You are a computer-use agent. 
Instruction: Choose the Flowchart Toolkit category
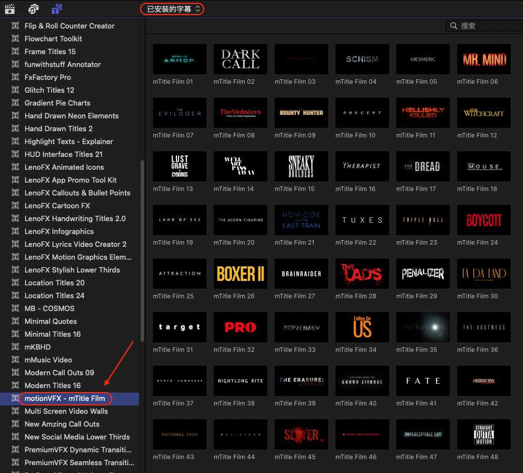click(53, 39)
